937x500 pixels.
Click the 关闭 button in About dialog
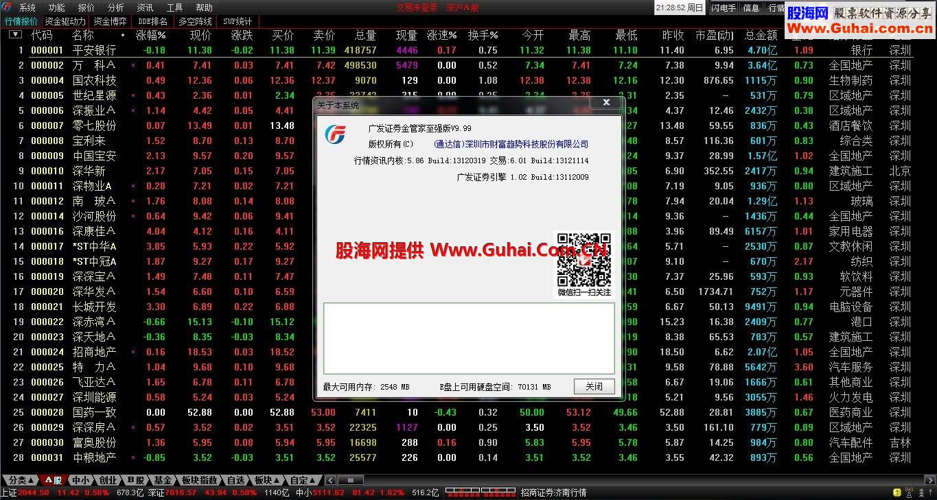coord(594,387)
